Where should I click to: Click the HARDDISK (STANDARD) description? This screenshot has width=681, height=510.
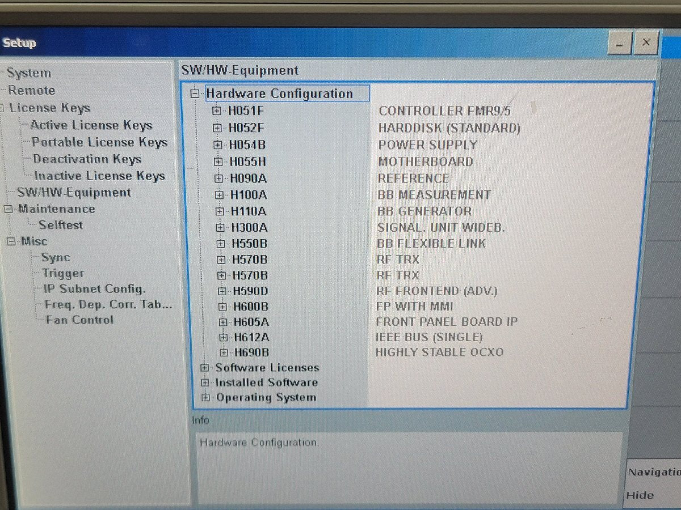coord(449,128)
